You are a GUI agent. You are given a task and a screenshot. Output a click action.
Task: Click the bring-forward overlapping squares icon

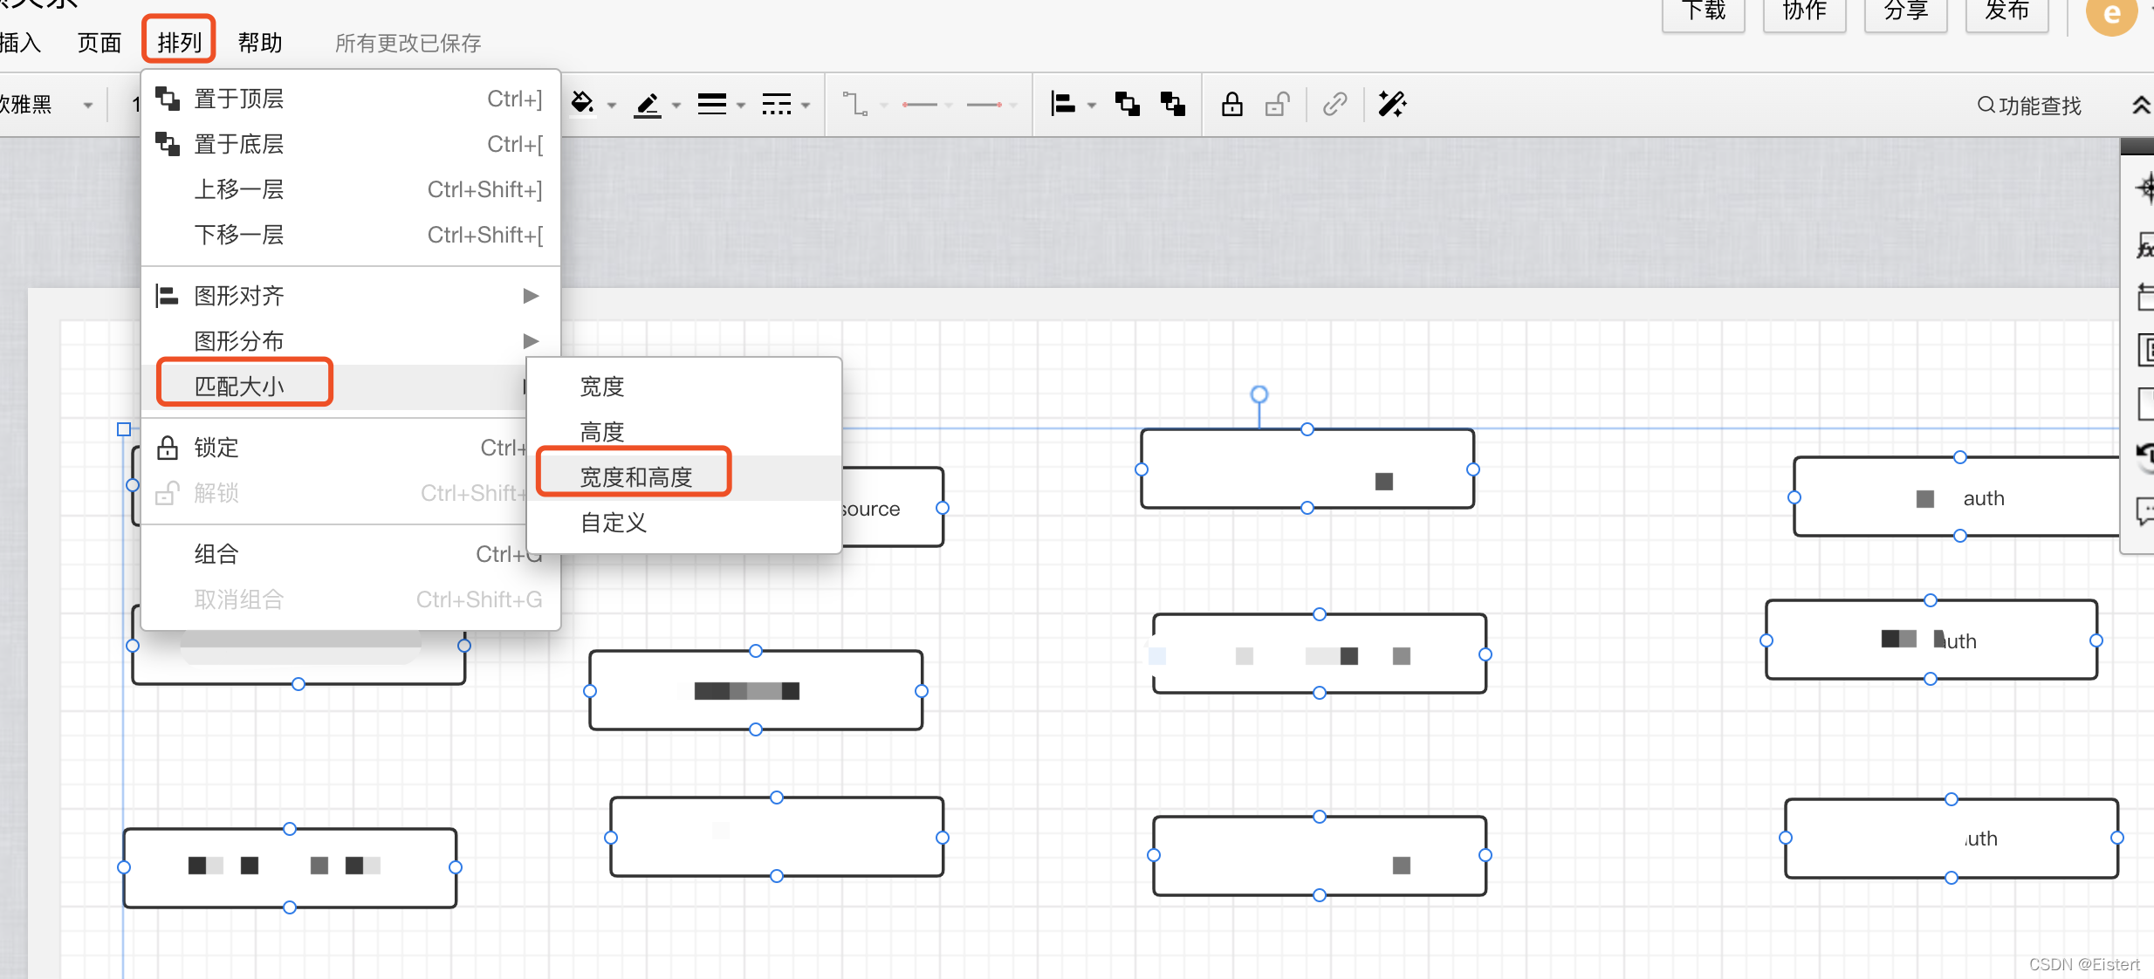pyautogui.click(x=1126, y=104)
